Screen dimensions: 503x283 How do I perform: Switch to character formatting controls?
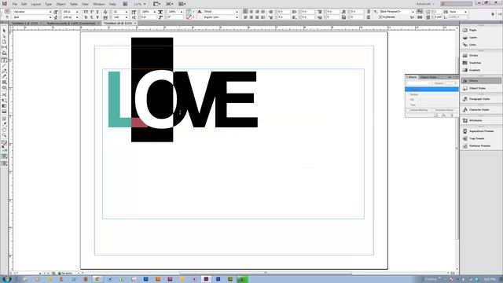pos(7,12)
